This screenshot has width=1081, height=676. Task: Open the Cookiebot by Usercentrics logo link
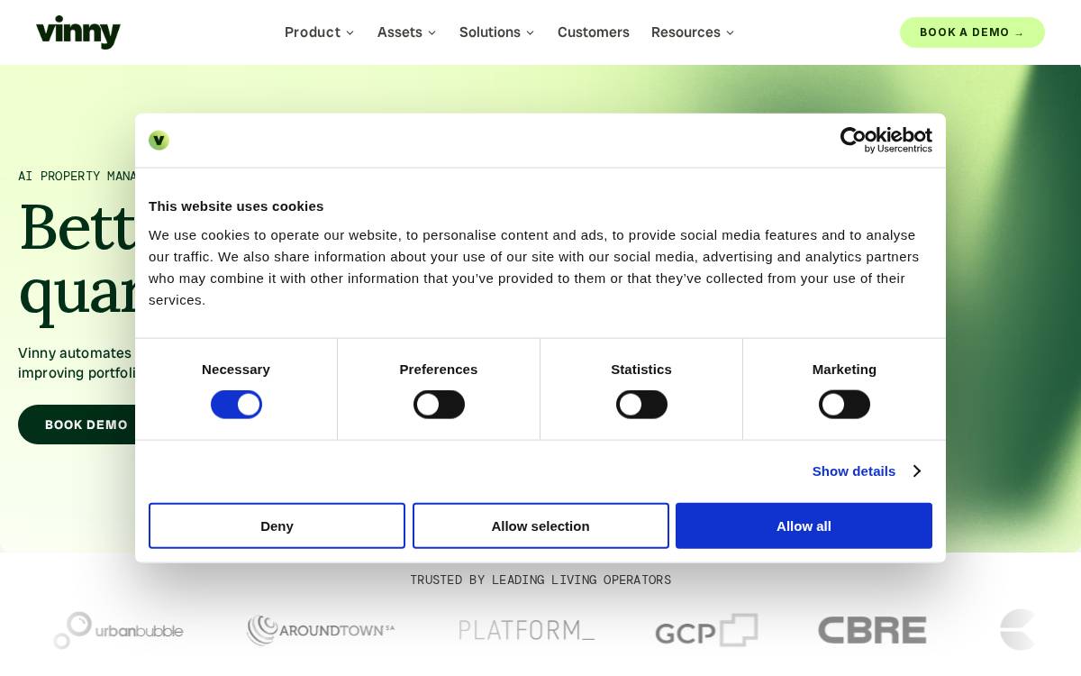coord(886,140)
